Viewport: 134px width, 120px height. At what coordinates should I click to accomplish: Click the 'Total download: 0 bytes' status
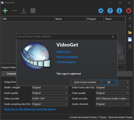[120, 117]
